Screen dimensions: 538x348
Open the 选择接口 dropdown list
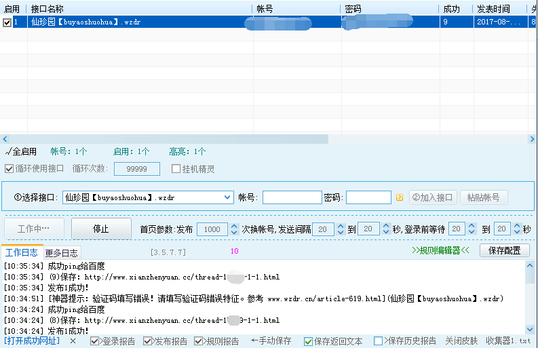(227, 197)
